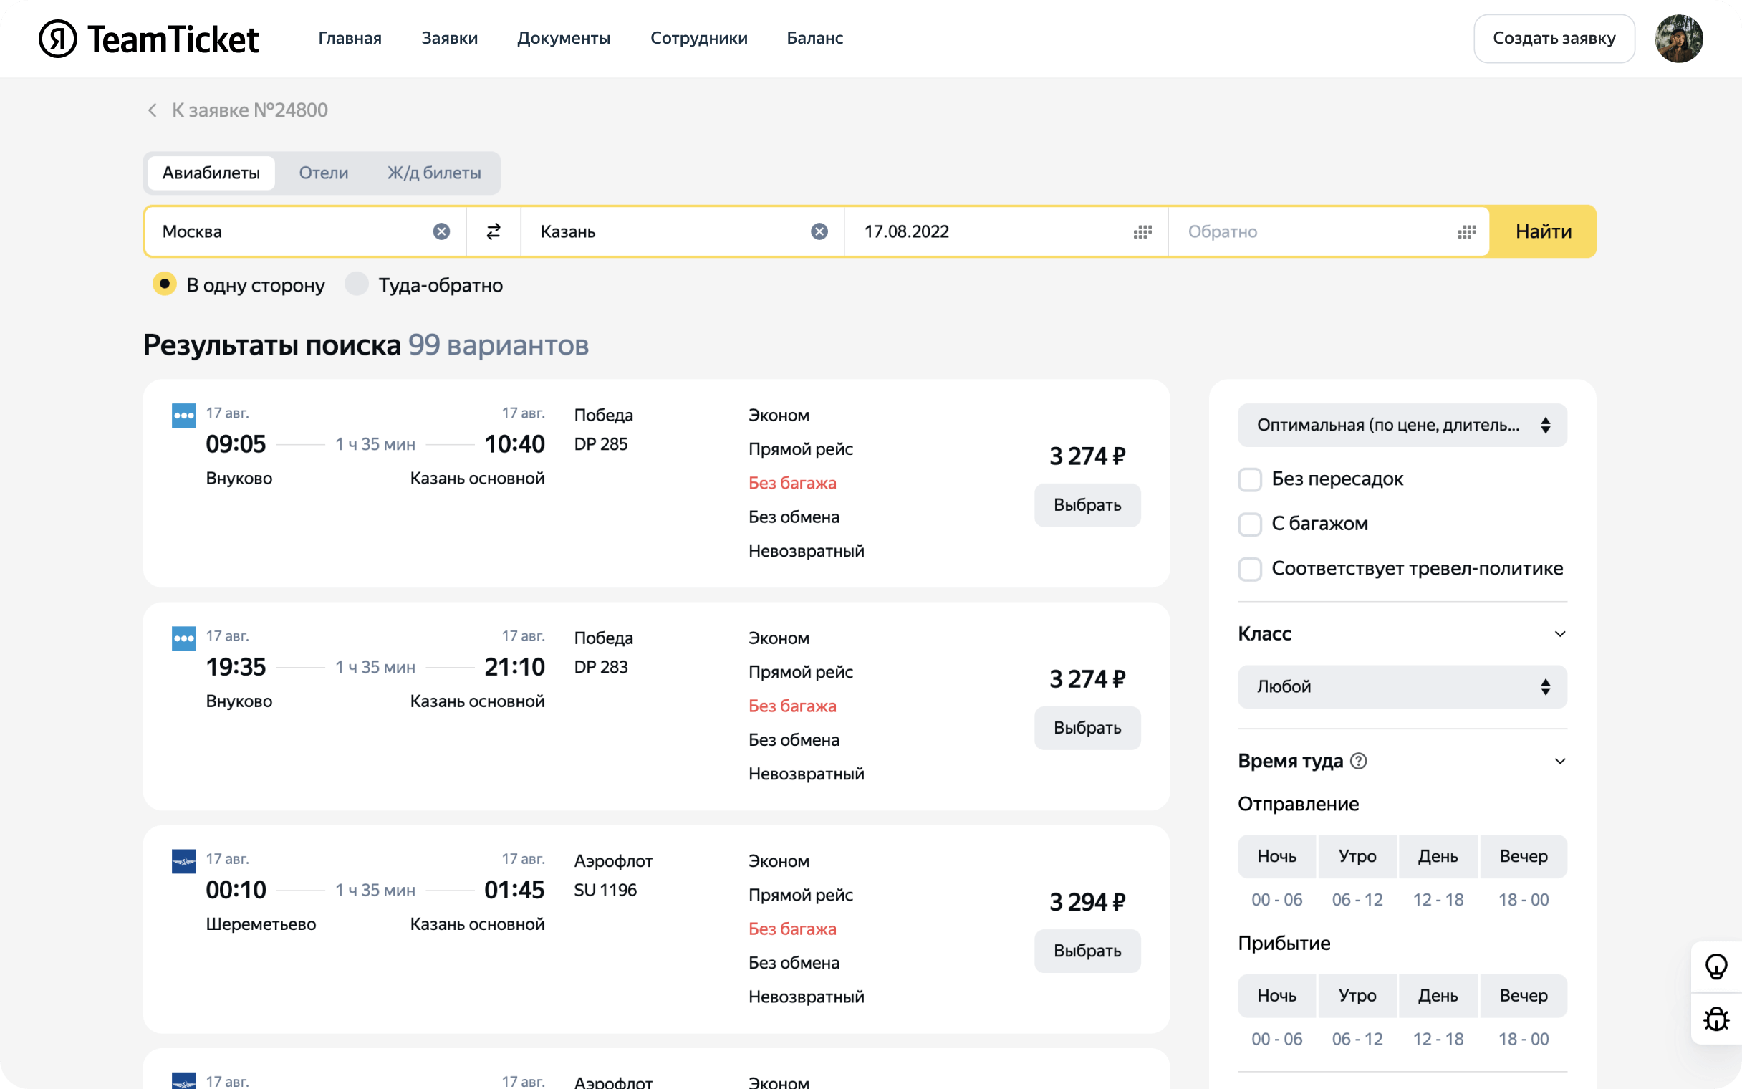
Task: Open the Оптимальная sorting dropdown
Action: (1402, 425)
